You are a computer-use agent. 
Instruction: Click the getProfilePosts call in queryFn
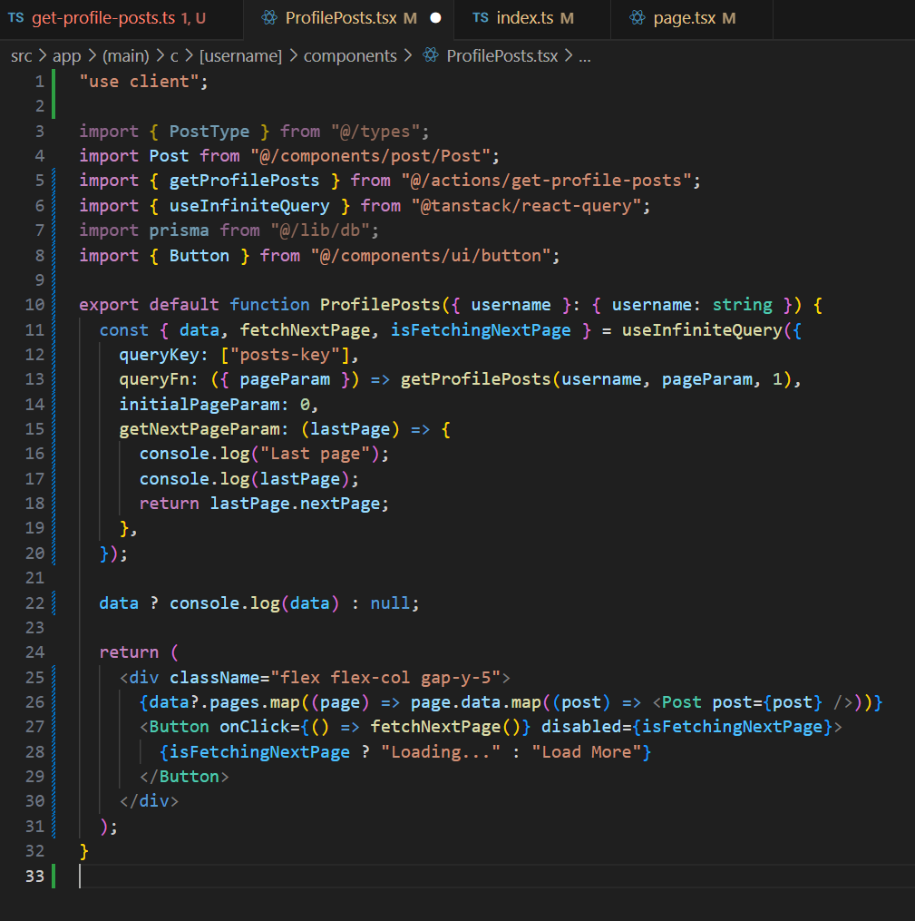[475, 379]
